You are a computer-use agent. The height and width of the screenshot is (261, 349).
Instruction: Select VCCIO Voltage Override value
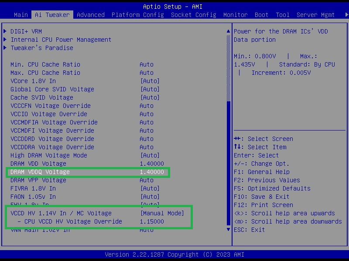pos(147,114)
